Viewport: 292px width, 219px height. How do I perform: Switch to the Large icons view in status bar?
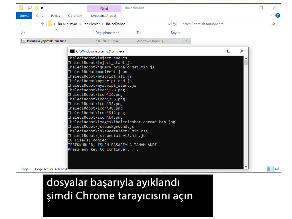277,169
